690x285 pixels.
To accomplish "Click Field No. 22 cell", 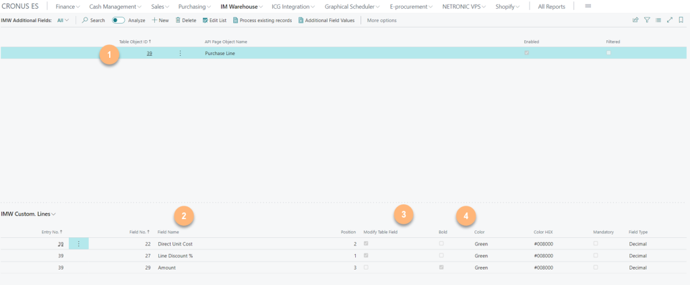I will point(148,244).
